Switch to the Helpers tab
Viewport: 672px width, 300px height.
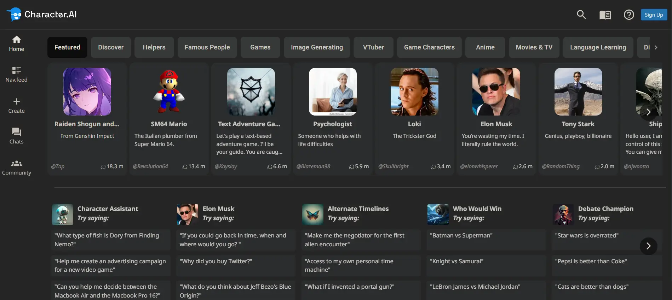(x=154, y=47)
